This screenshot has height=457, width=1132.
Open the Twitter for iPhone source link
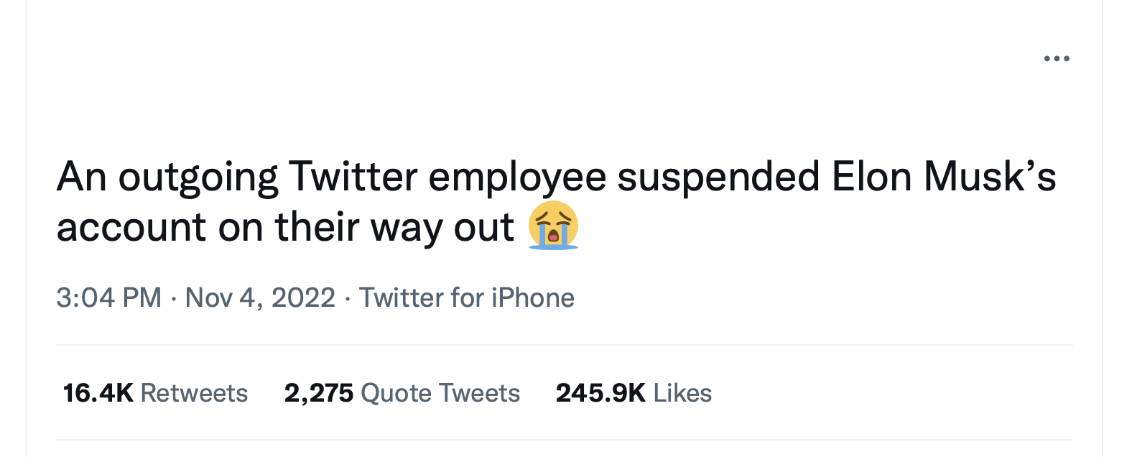tap(467, 297)
